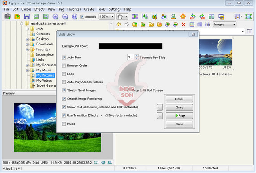Screen dimensions: 256x173
Task: Switch to list view icon
Action: tap(208, 25)
